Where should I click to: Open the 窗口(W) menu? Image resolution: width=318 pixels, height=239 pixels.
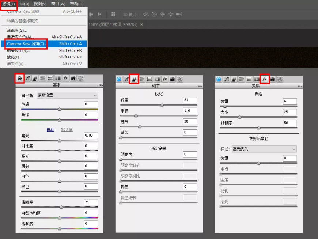[58, 4]
